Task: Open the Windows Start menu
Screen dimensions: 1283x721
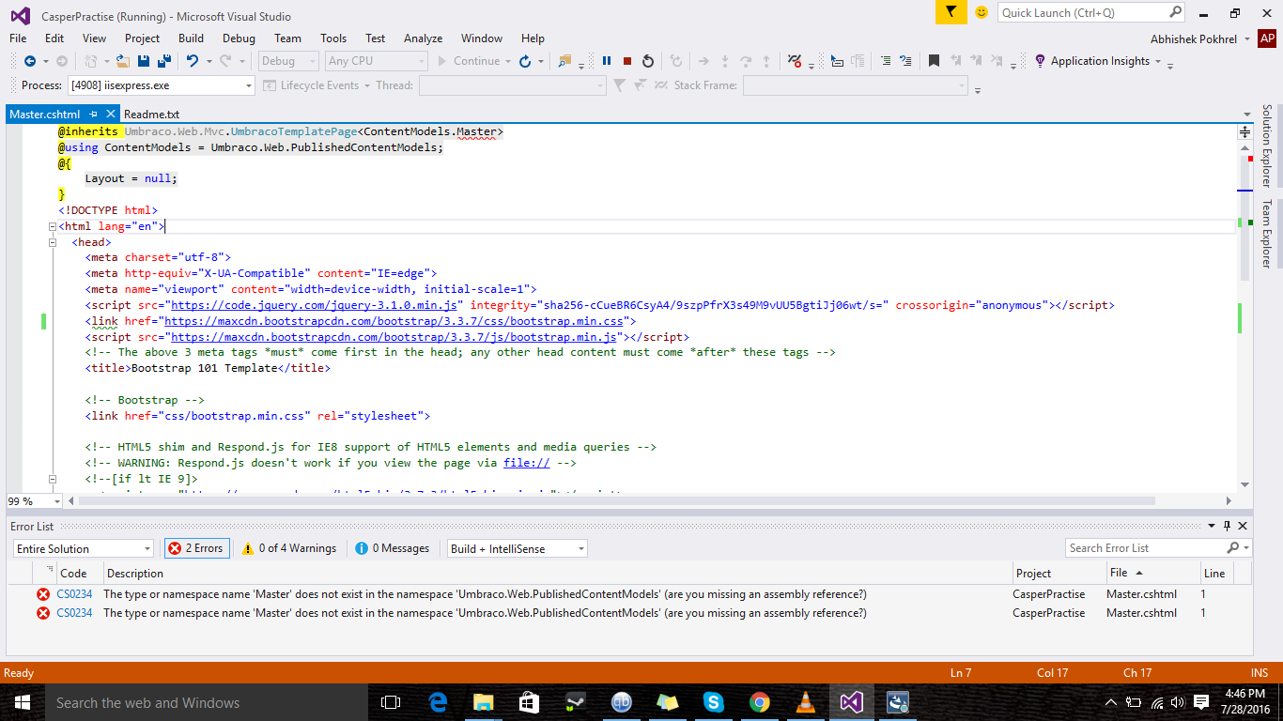Action: click(x=22, y=702)
